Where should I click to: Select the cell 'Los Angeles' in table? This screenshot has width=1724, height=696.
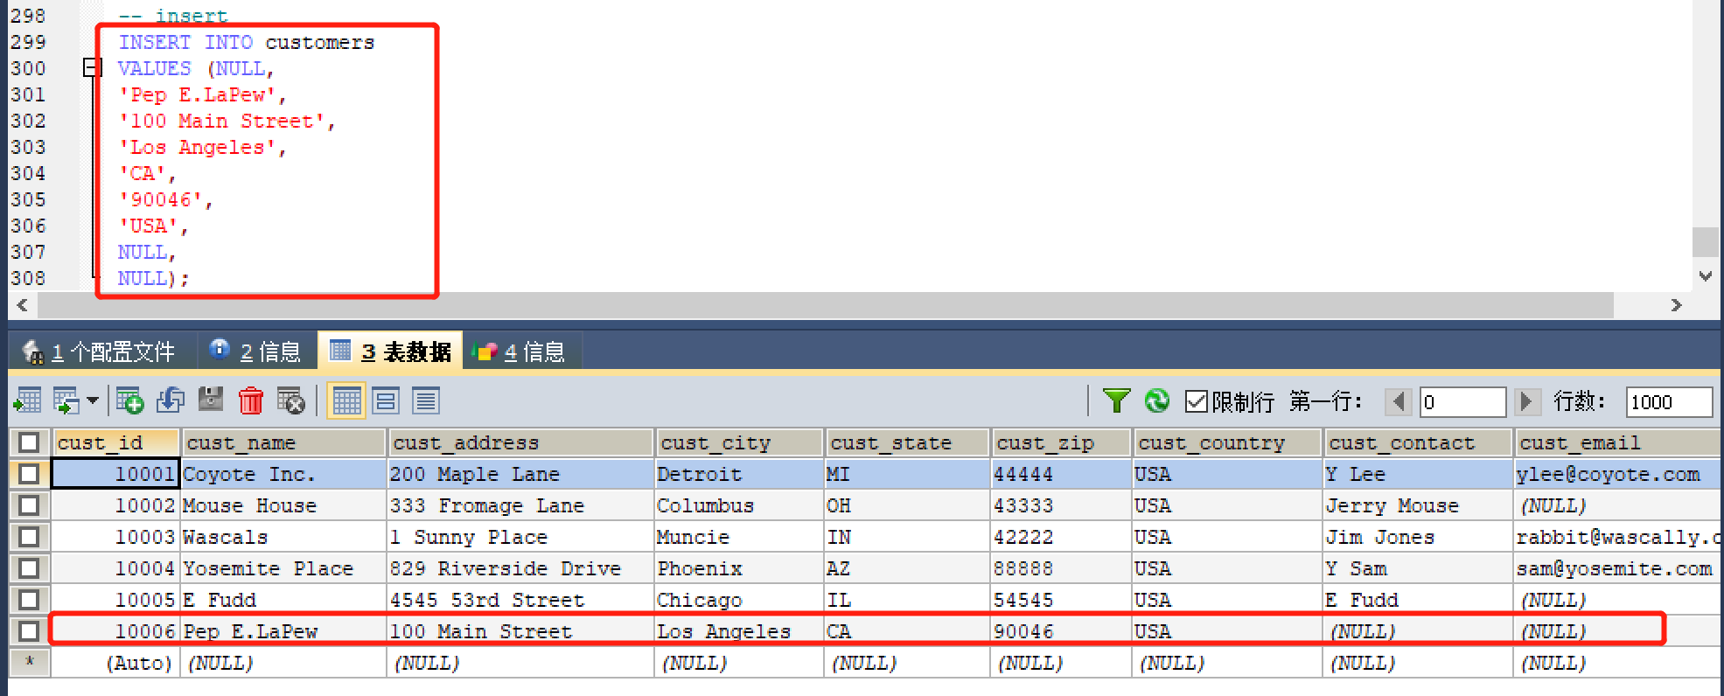point(740,631)
